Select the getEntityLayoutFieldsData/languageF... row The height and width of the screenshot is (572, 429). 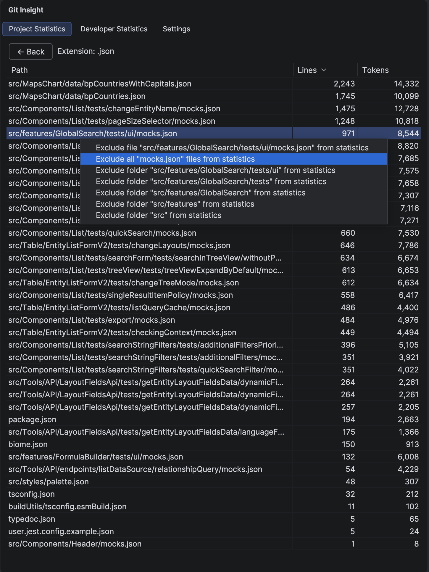214,432
